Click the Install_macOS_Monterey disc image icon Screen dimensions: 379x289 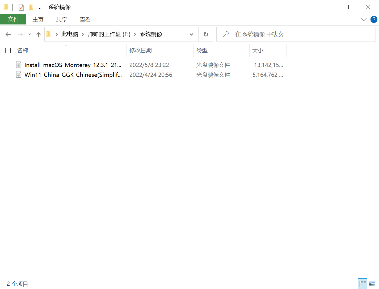pyautogui.click(x=19, y=65)
